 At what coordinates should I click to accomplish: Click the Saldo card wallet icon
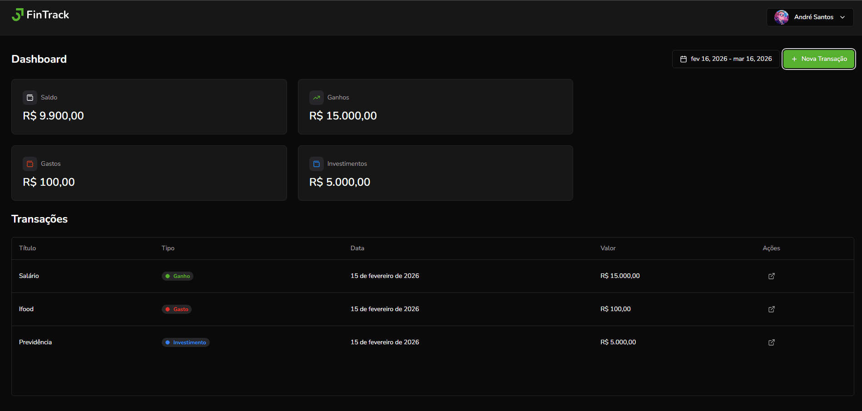30,97
